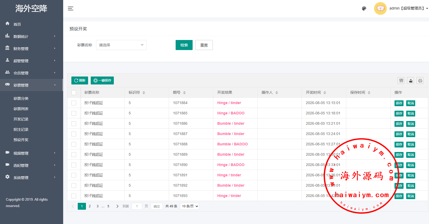Expand 超管管理 menu chevron
The width and height of the screenshot is (429, 224).
point(55,61)
